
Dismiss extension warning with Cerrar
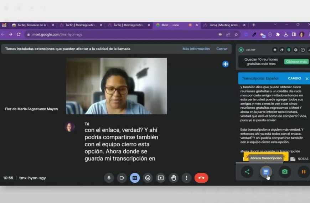click(222, 49)
